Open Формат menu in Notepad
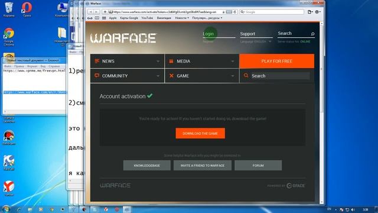Screen dimensions: 378x213 tap(32, 66)
